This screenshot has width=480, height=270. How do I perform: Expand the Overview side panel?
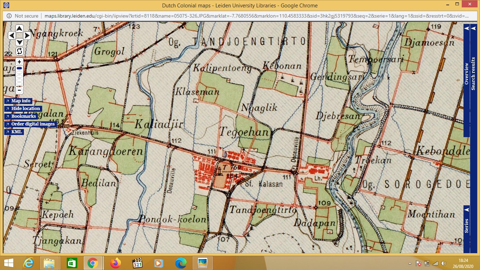[x=467, y=80]
